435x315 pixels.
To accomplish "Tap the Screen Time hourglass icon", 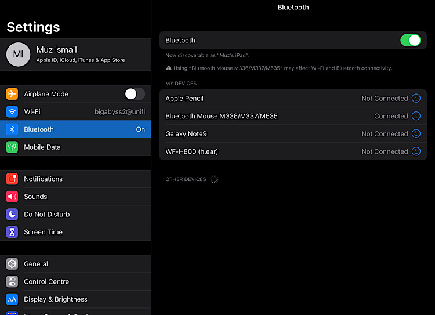I will [12, 232].
